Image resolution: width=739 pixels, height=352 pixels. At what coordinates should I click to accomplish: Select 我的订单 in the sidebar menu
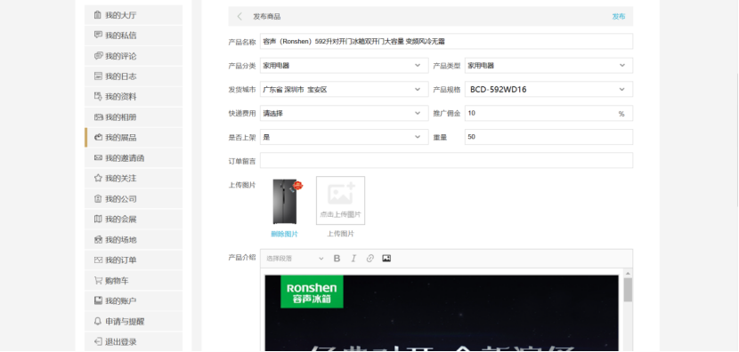pos(134,260)
